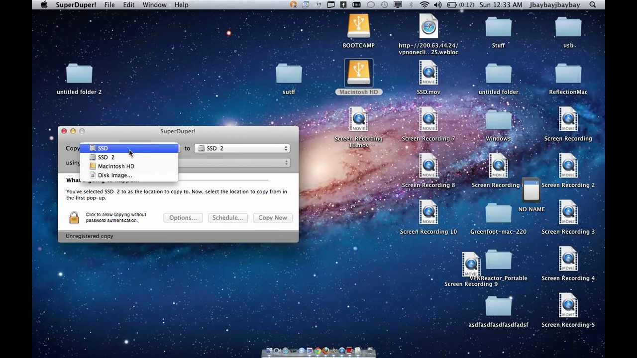
Task: Select the SSD.mov movie file
Action: (x=428, y=72)
